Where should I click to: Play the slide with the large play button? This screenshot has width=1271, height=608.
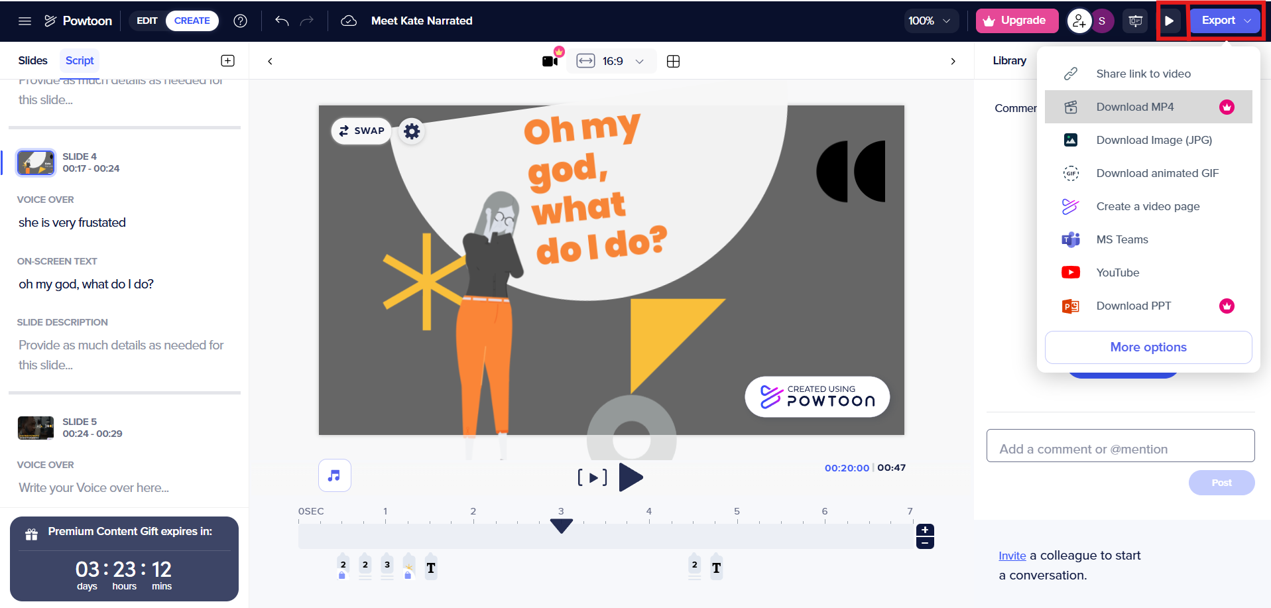631,477
